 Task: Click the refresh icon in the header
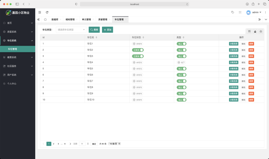tap(47, 12)
